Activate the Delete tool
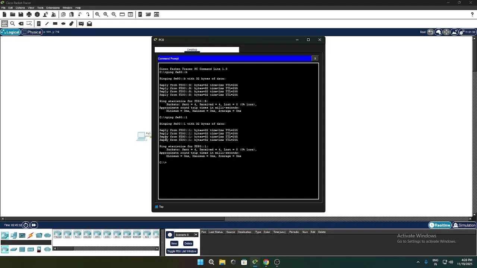The height and width of the screenshot is (268, 477). click(21, 23)
